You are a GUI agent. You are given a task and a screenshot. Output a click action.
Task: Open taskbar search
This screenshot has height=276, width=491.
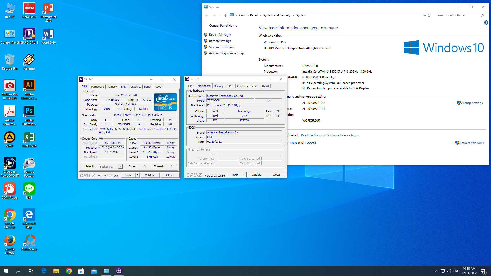click(18, 271)
